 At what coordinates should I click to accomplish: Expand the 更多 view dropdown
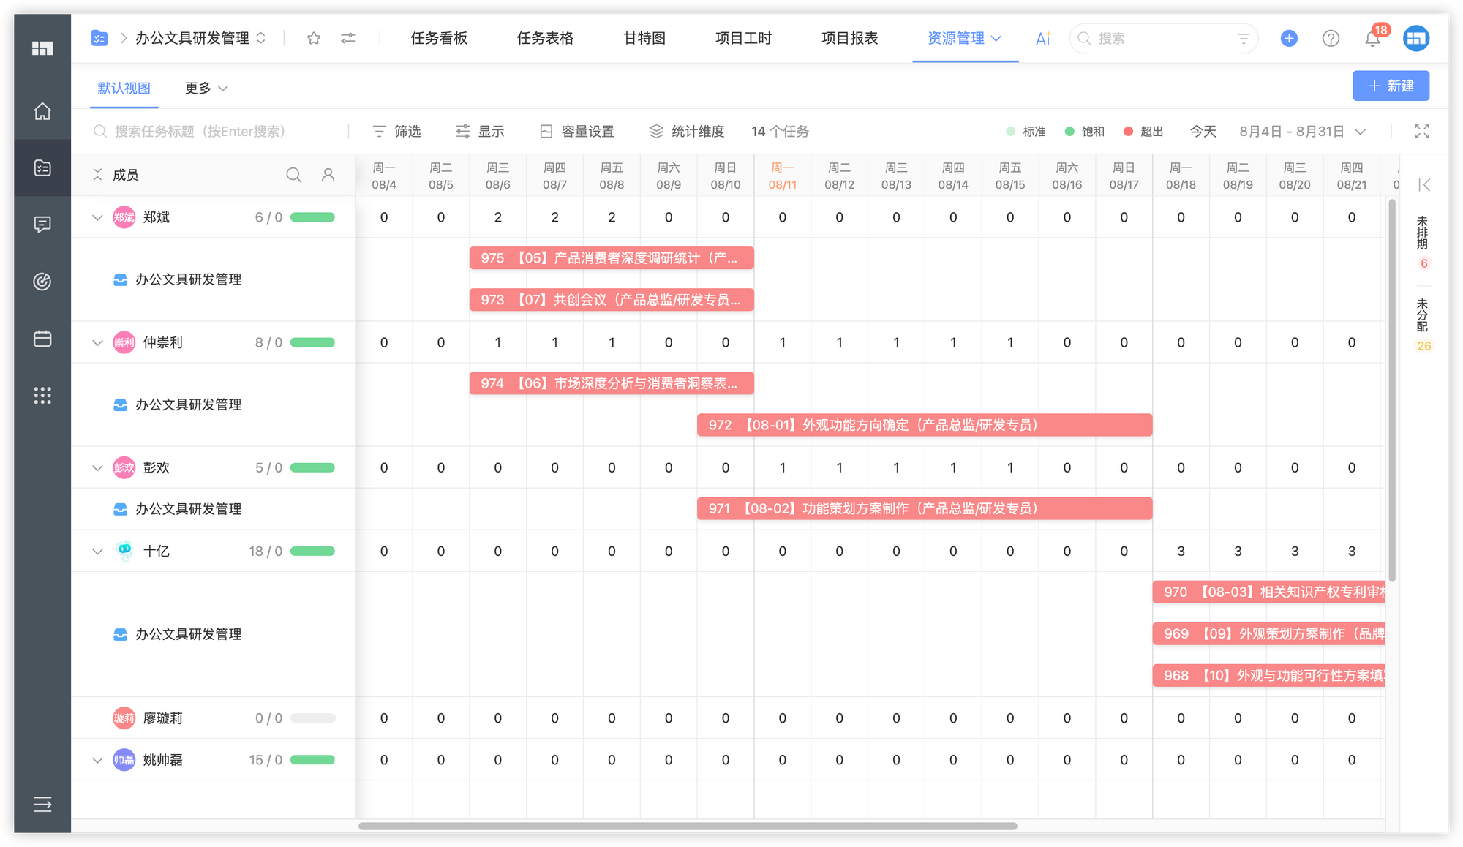tap(206, 88)
